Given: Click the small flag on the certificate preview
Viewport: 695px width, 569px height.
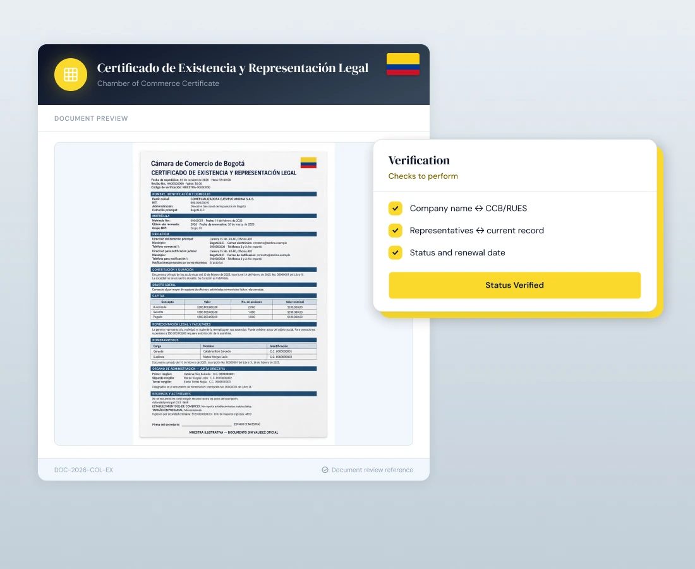Looking at the screenshot, I should (308, 162).
